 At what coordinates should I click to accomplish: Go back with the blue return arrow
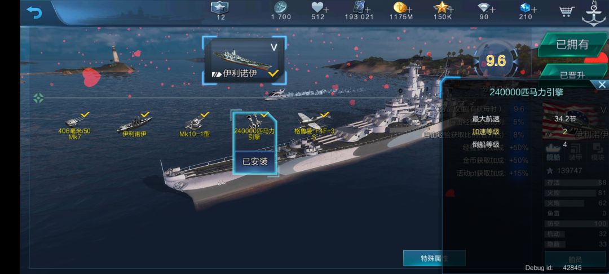click(x=34, y=13)
